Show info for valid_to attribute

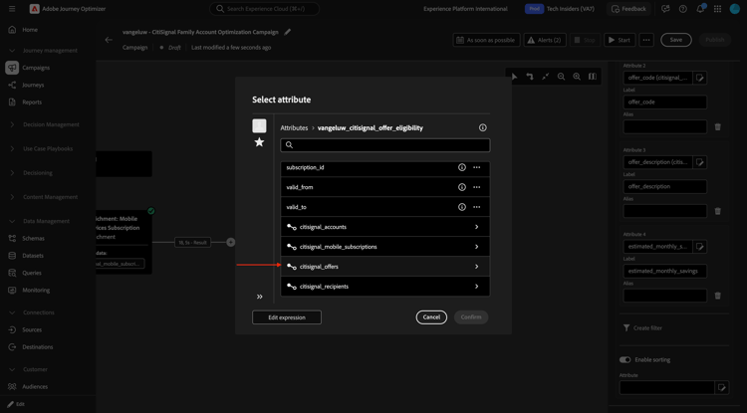point(461,207)
